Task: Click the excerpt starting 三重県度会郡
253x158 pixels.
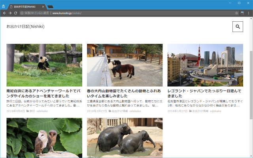Action: pyautogui.click(x=125, y=103)
